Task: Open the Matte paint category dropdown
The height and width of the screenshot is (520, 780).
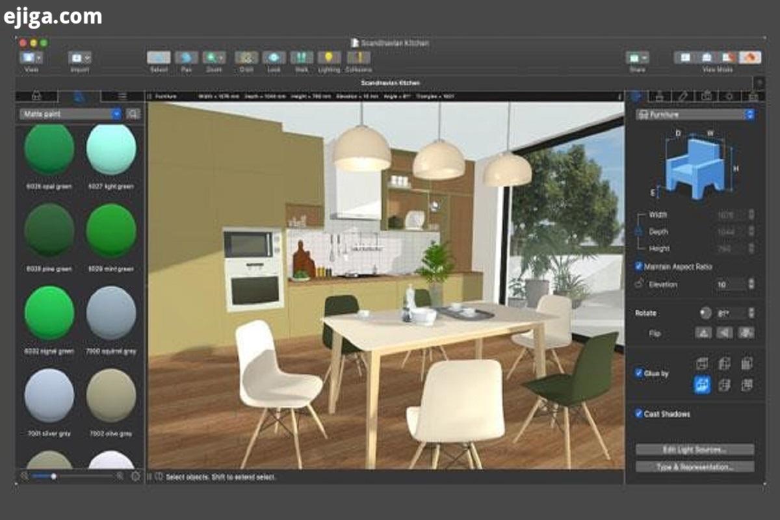Action: point(70,114)
